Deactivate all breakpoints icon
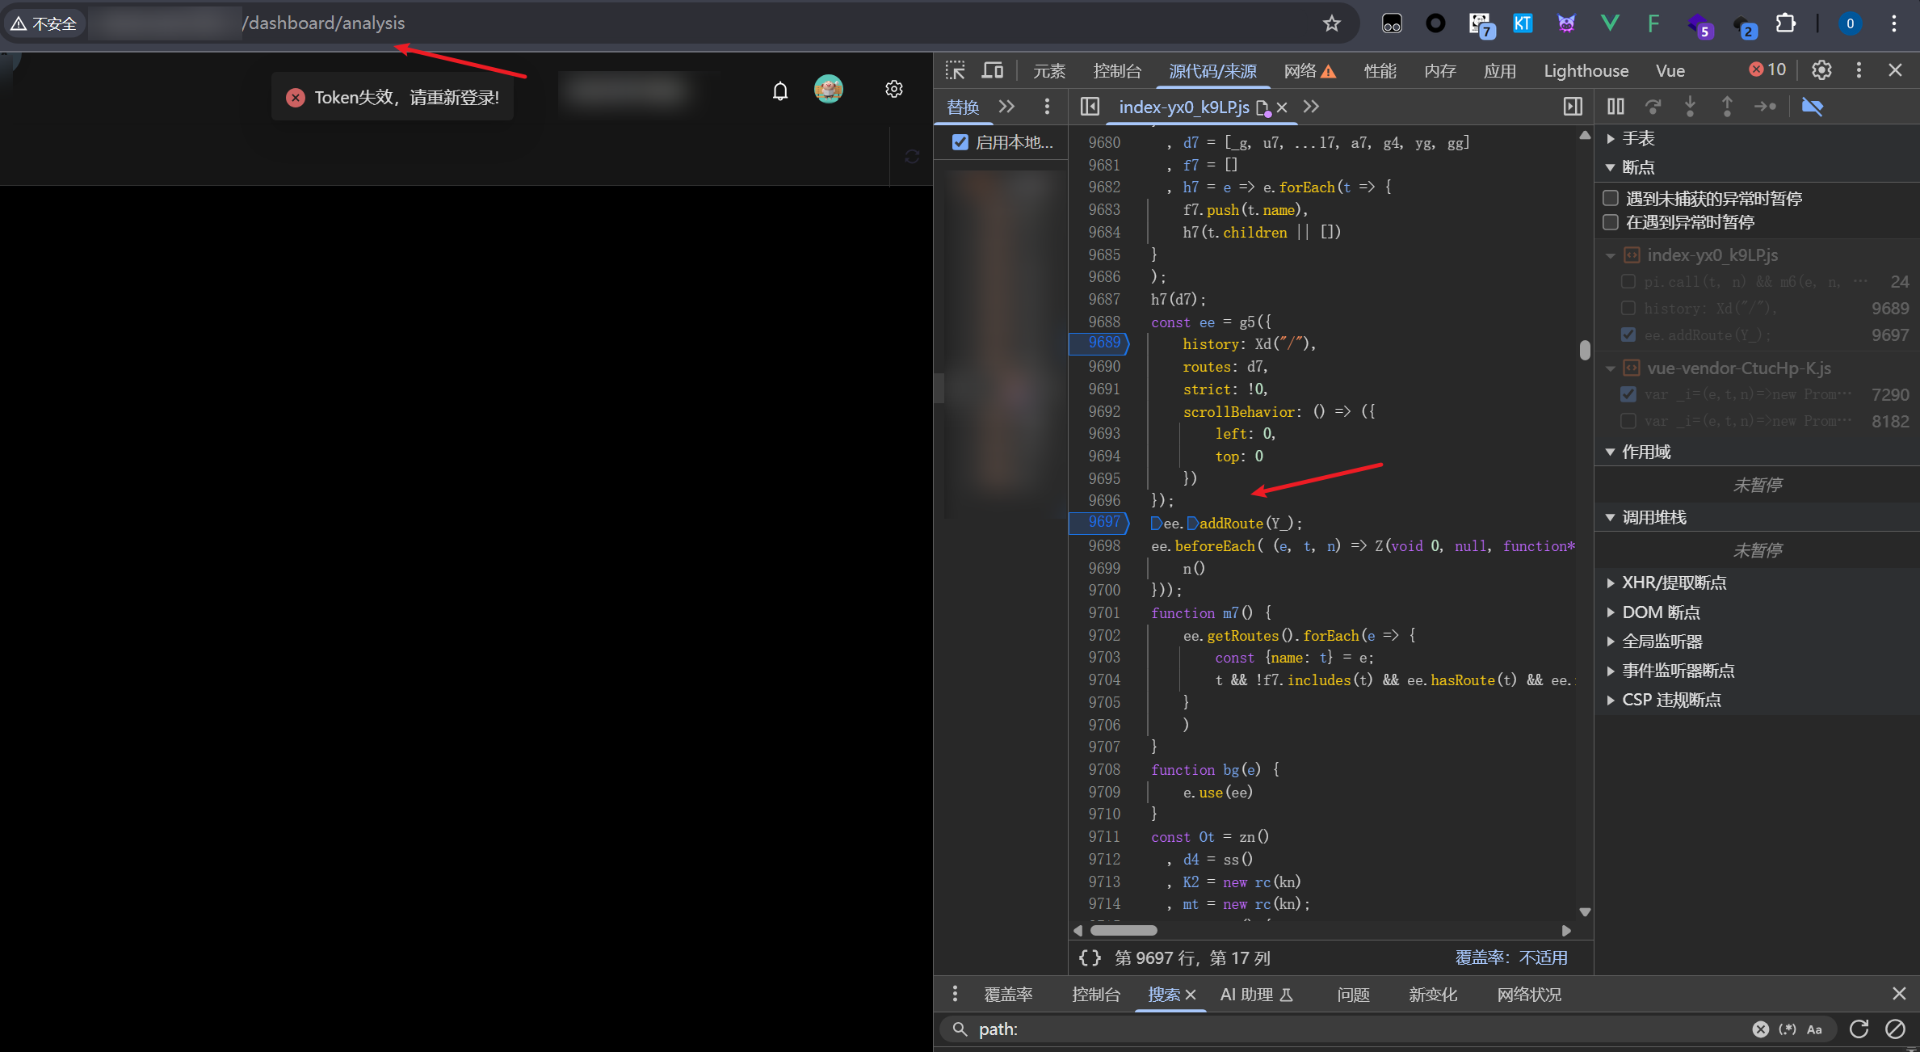The image size is (1920, 1052). (1812, 107)
